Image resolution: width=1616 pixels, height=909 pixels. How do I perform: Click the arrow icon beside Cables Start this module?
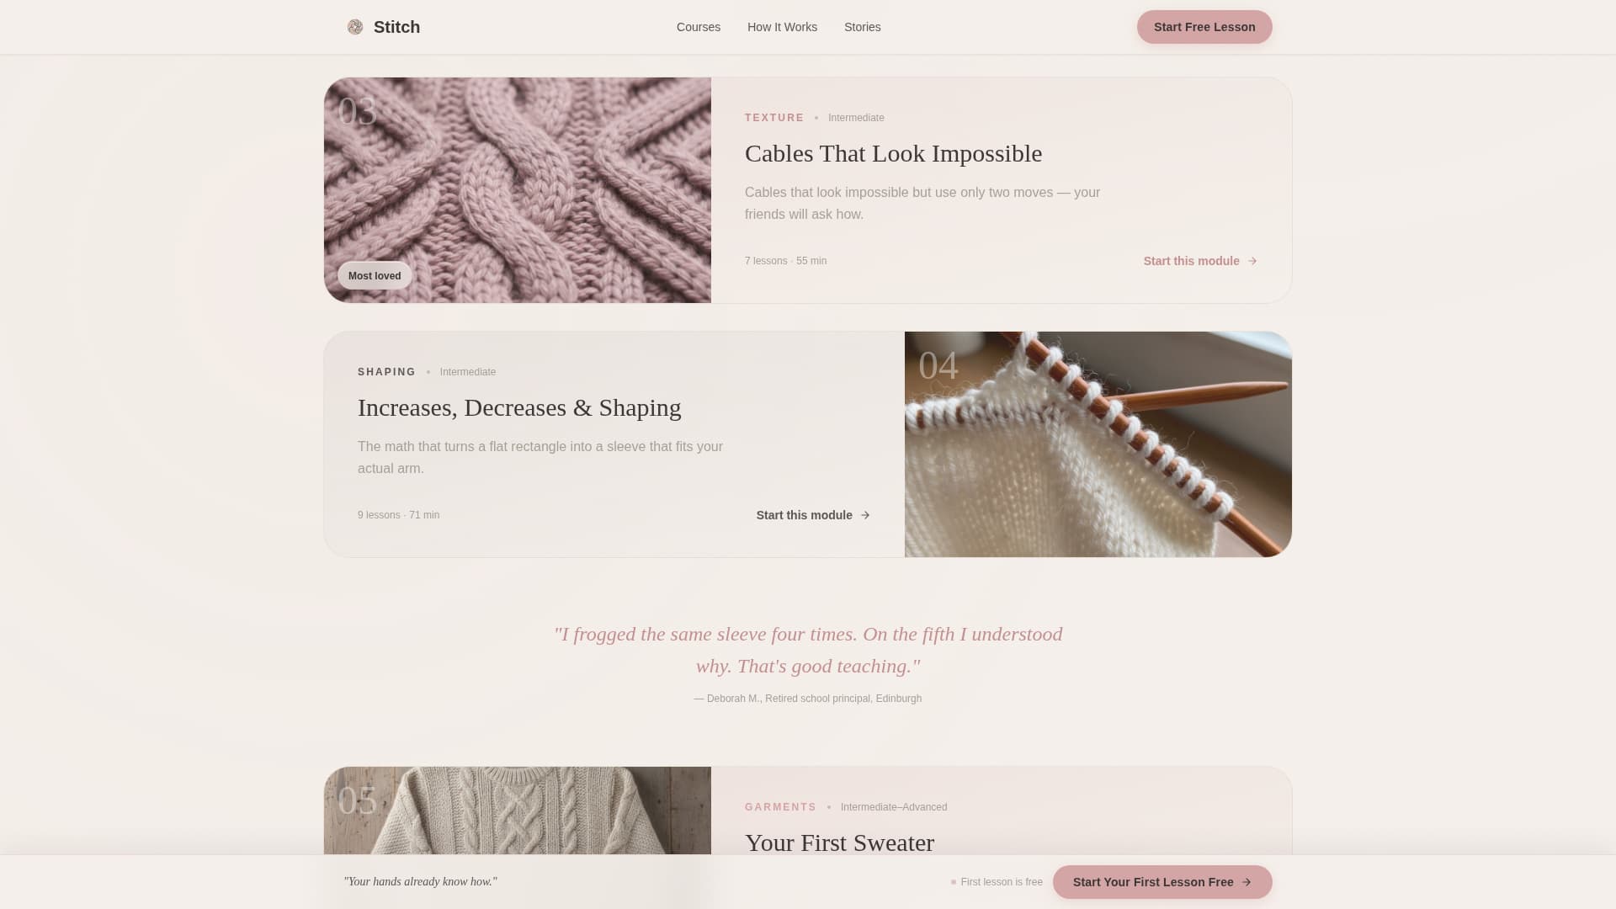click(x=1252, y=261)
